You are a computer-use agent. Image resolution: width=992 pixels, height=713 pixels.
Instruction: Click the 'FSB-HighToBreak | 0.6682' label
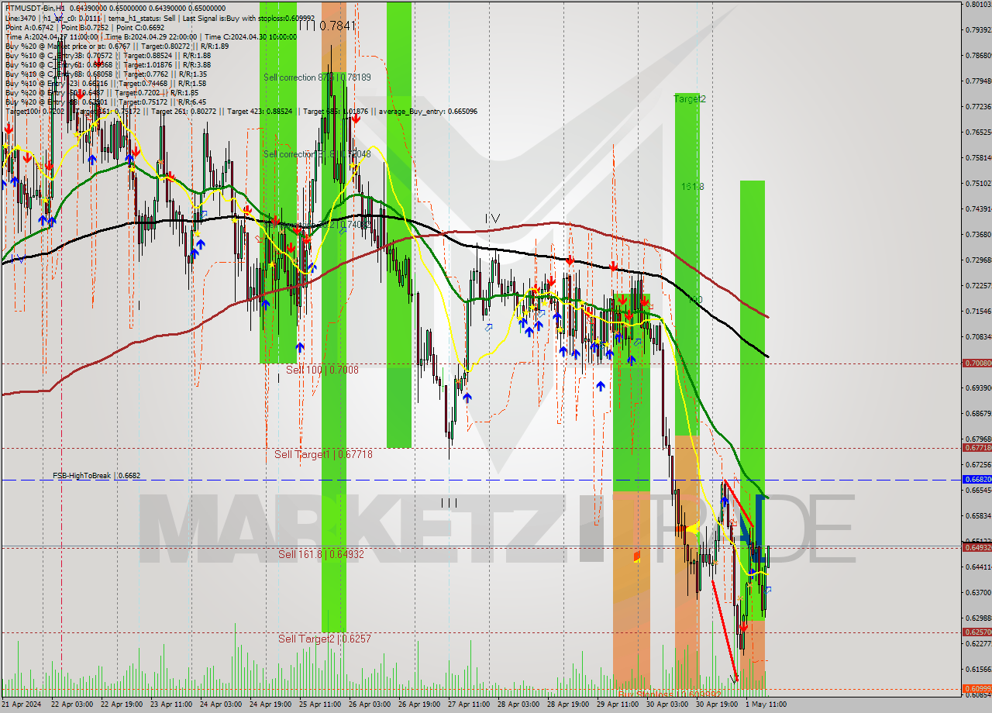coord(97,476)
